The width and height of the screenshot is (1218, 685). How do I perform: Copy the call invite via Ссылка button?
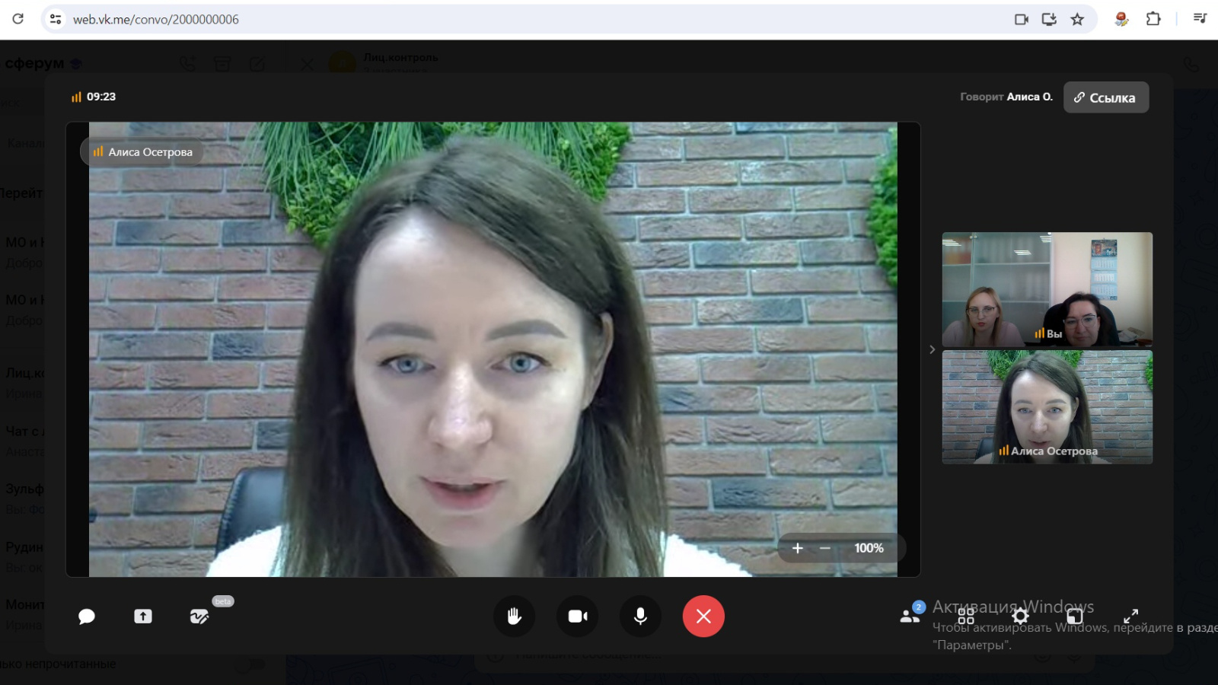pos(1105,97)
